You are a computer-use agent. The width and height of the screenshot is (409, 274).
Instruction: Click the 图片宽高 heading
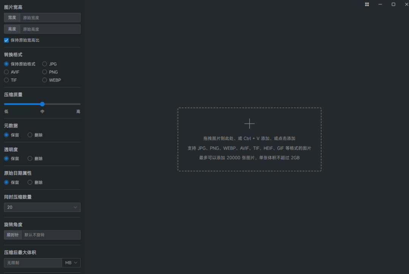pyautogui.click(x=13, y=7)
